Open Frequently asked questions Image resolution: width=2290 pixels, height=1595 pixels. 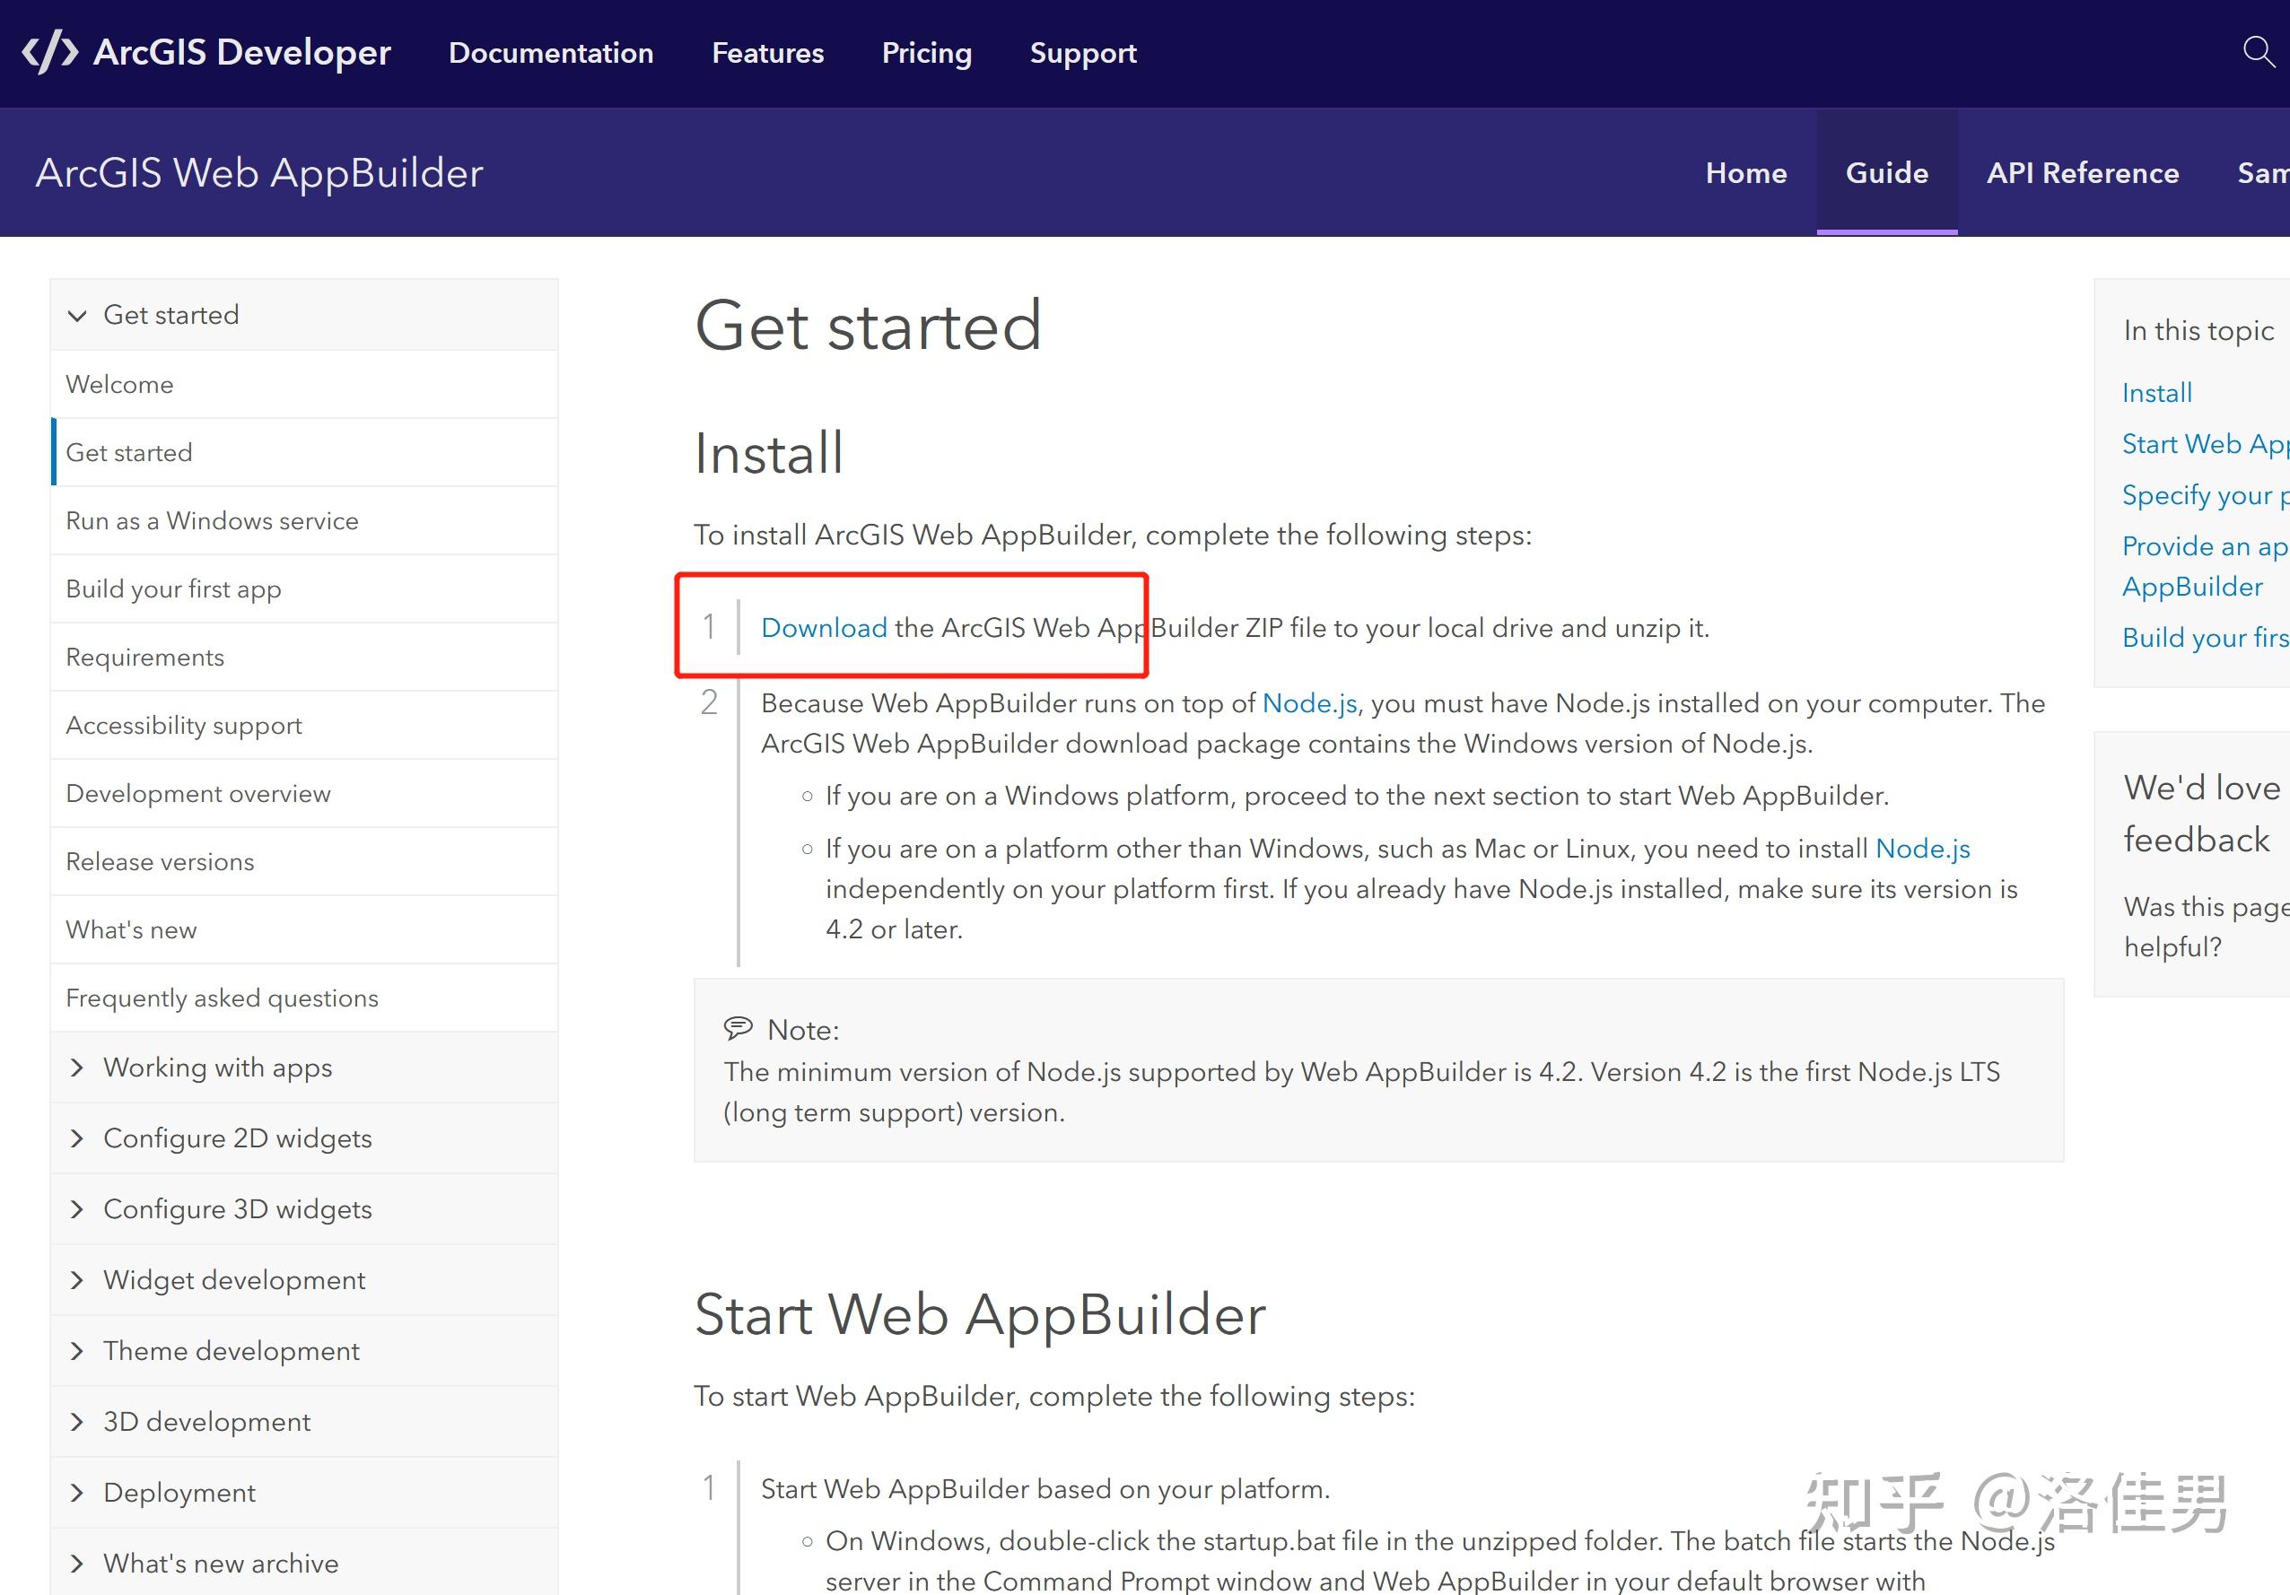(x=304, y=998)
